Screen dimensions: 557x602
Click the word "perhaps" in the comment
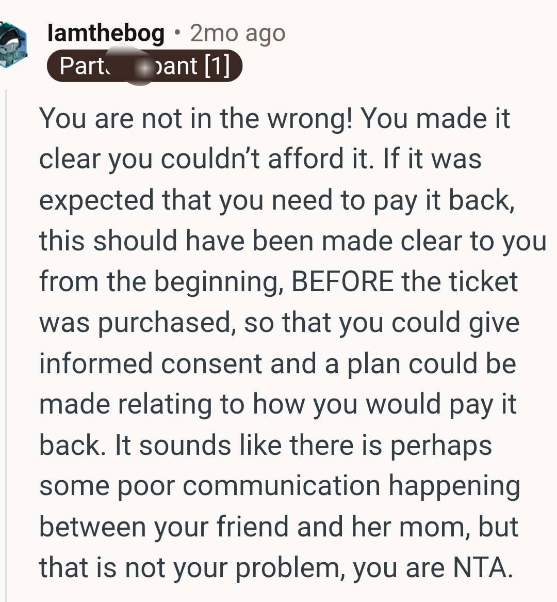[441, 446]
